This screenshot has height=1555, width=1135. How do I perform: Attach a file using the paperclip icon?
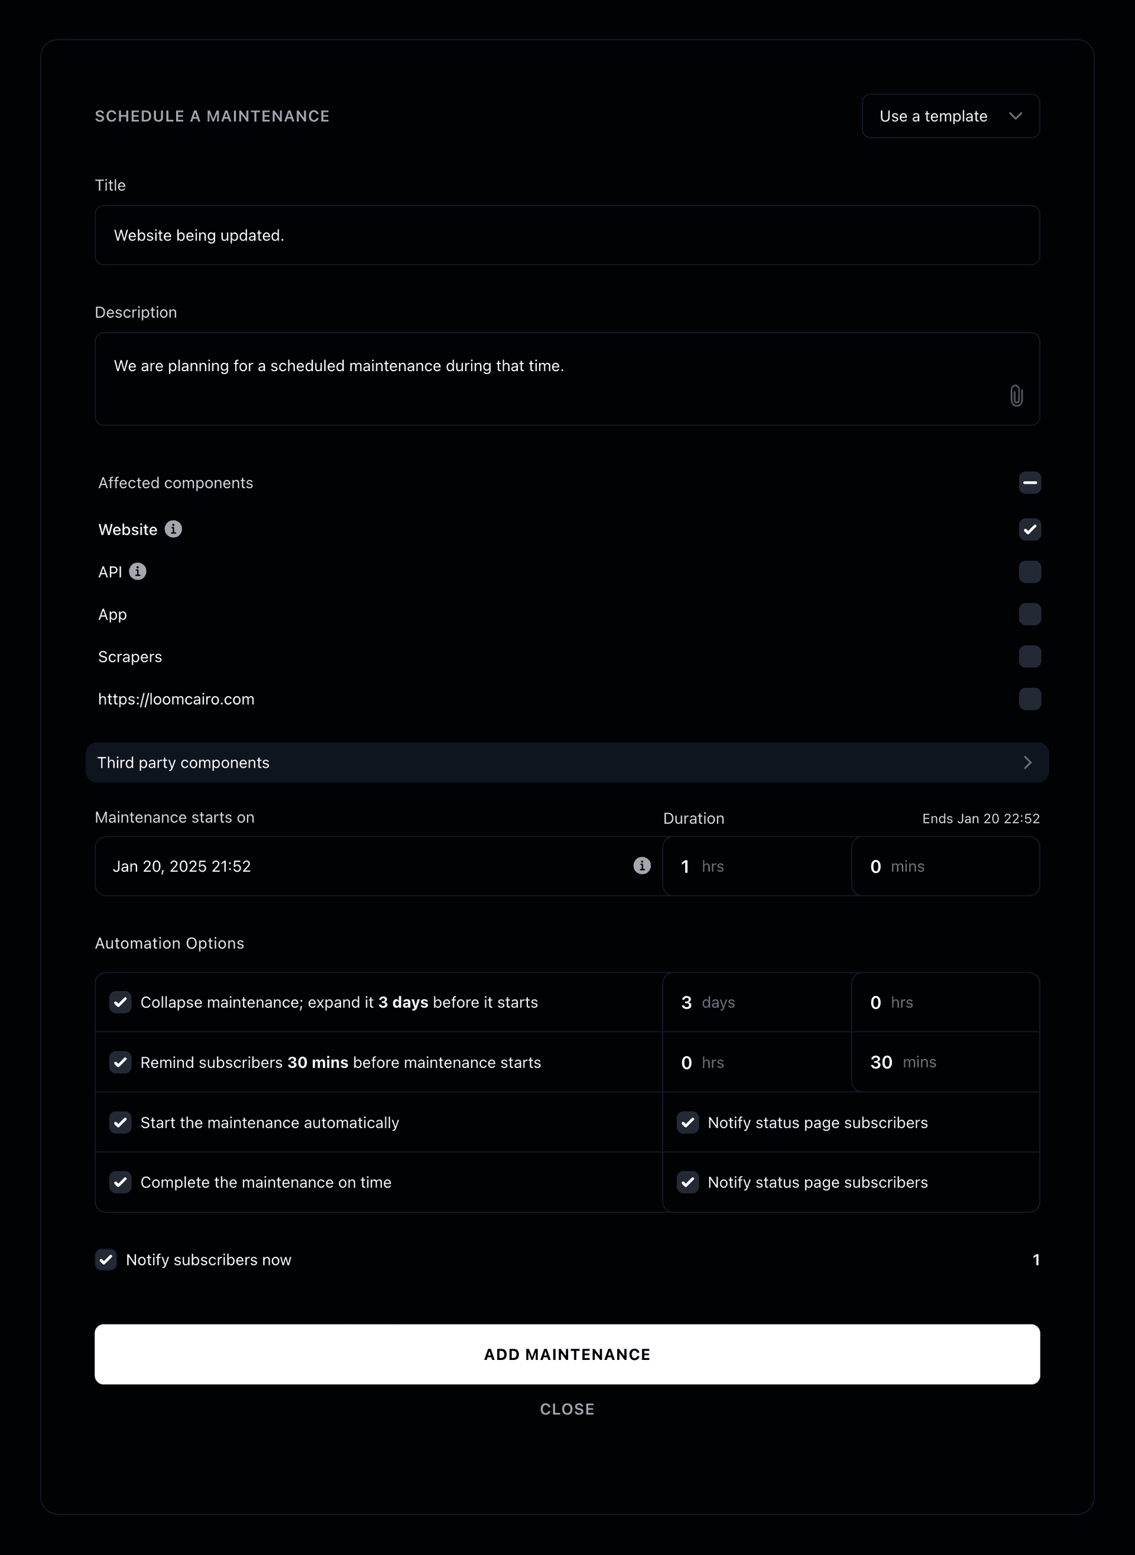point(1016,395)
